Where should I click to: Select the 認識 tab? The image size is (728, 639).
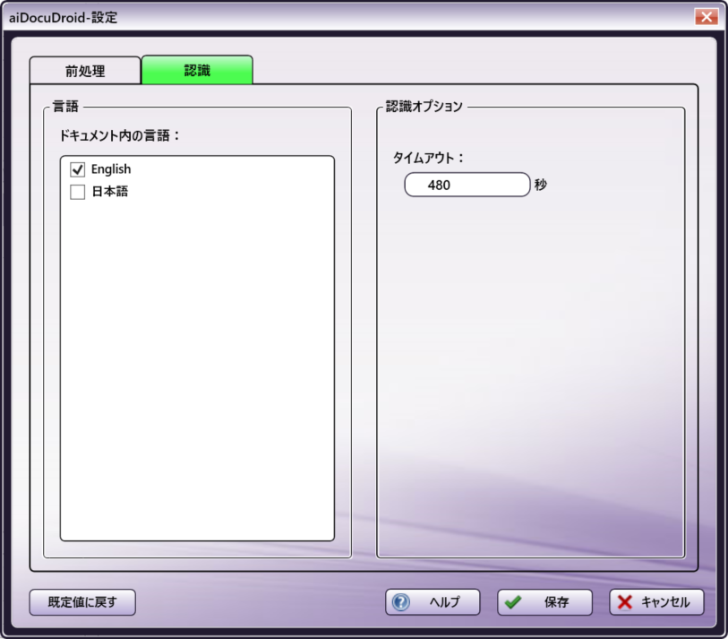197,70
